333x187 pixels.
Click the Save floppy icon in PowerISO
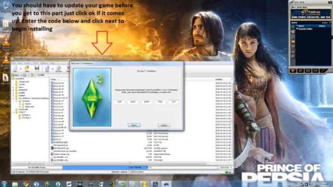pyautogui.click(x=37, y=69)
